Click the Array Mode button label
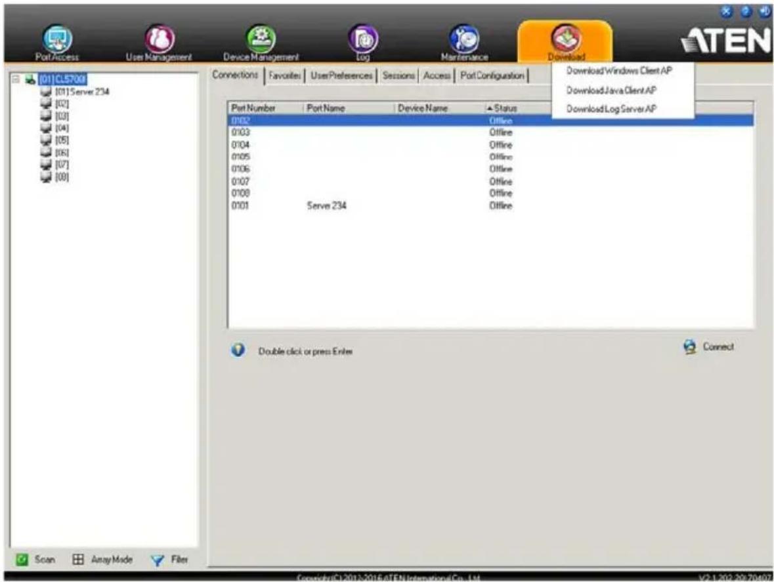Viewport: 774px width, 582px height. point(112,559)
